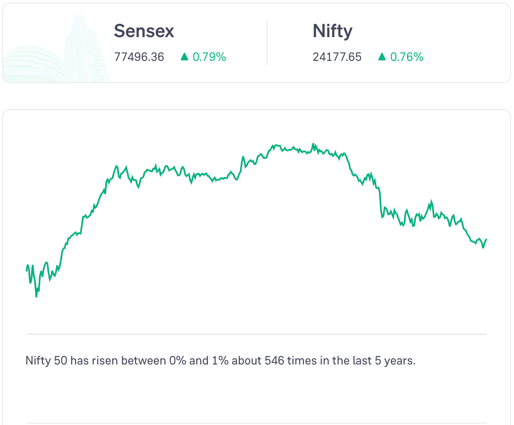Click the rightmost end of the chart line

[x=486, y=240]
